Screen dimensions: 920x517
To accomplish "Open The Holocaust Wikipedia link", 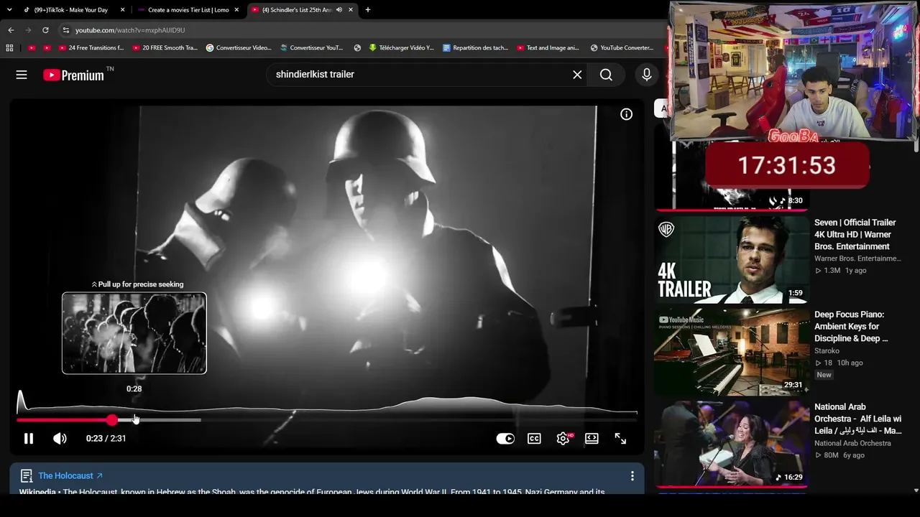I will pyautogui.click(x=70, y=476).
